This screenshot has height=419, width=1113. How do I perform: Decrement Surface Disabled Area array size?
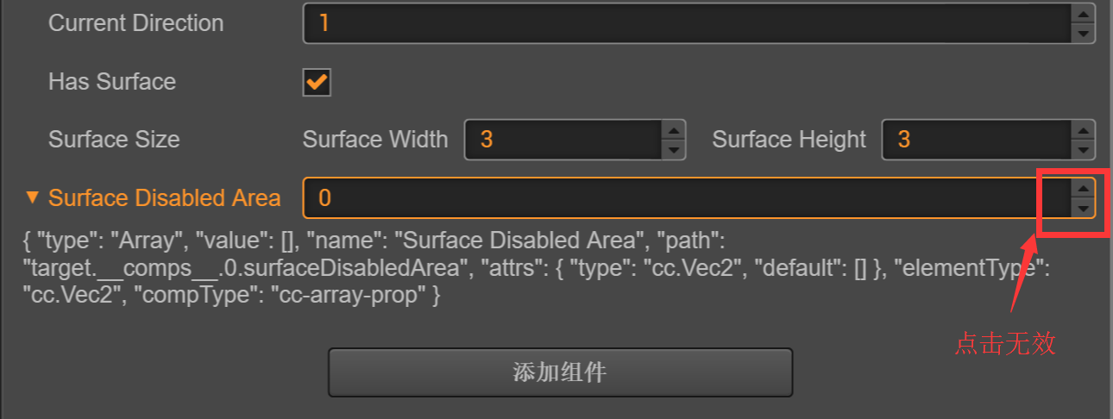pyautogui.click(x=1083, y=208)
